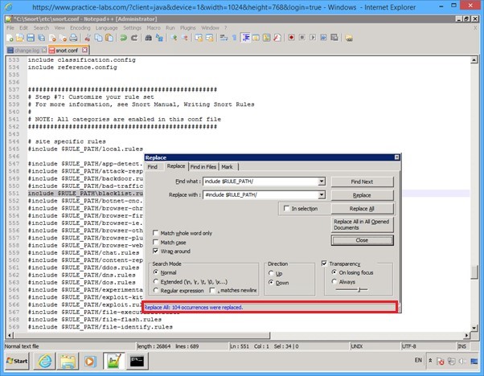
Task: Open the Language menu
Action: pos(106,28)
